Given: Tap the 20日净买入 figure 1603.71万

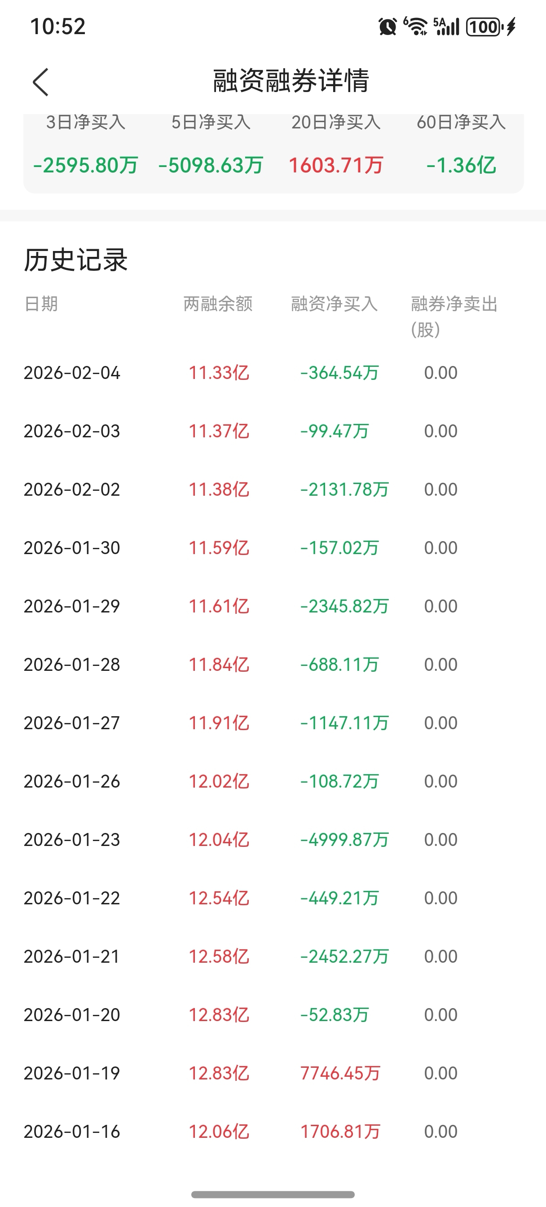Looking at the screenshot, I should click(x=336, y=165).
